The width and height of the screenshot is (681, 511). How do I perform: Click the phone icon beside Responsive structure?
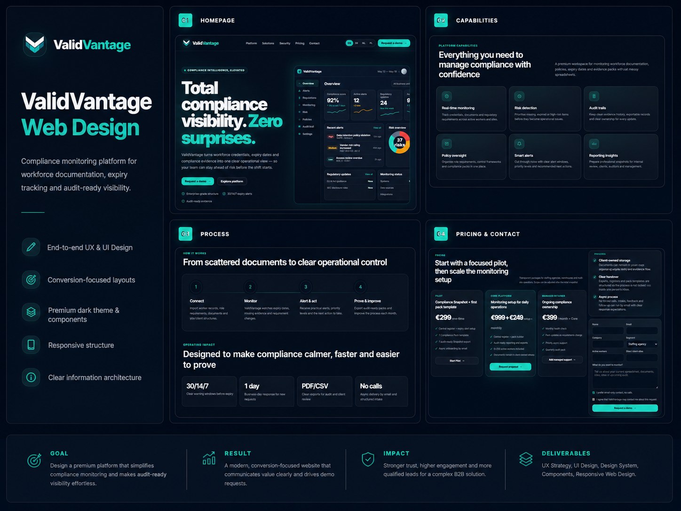[x=31, y=345]
